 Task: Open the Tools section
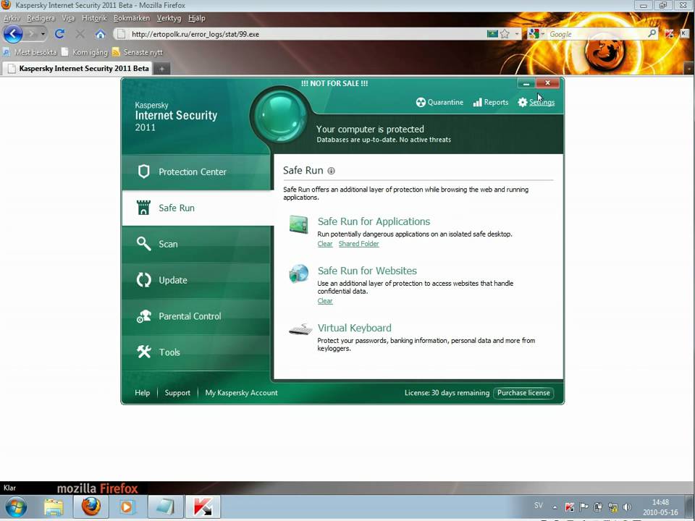coord(196,352)
